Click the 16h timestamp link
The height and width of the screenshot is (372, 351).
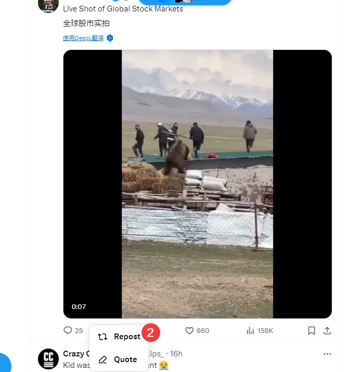click(176, 354)
